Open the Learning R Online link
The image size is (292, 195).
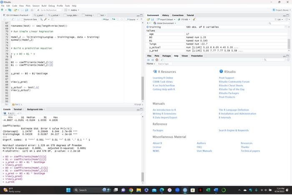tap(163, 78)
